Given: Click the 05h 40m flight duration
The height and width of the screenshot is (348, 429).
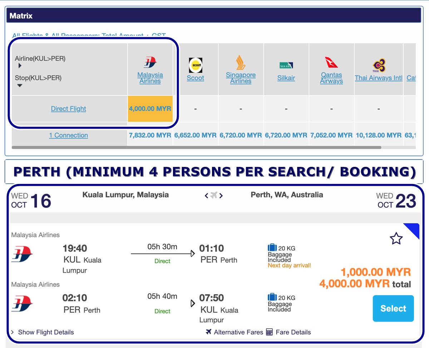Looking at the screenshot, I should (x=162, y=296).
